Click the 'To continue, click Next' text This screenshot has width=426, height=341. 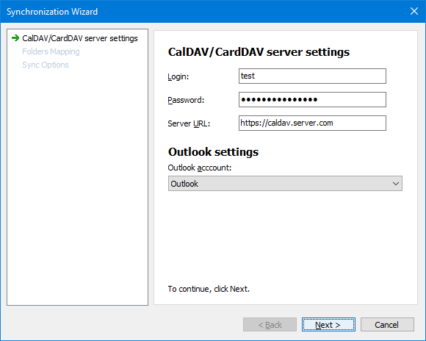(x=209, y=289)
